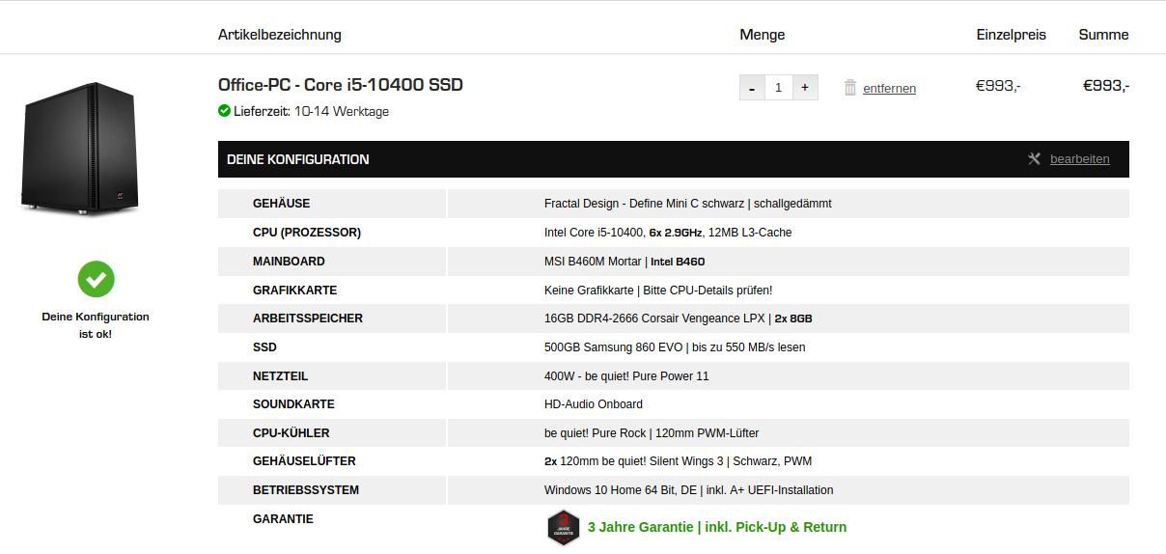
Task: Open the bearbeiten link to edit configuration
Action: [1079, 159]
